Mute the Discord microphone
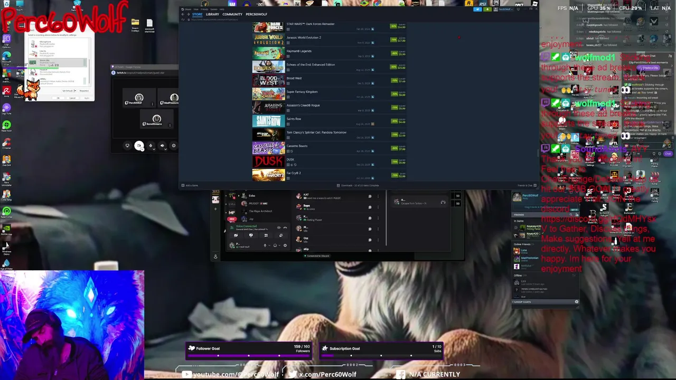 265,245
